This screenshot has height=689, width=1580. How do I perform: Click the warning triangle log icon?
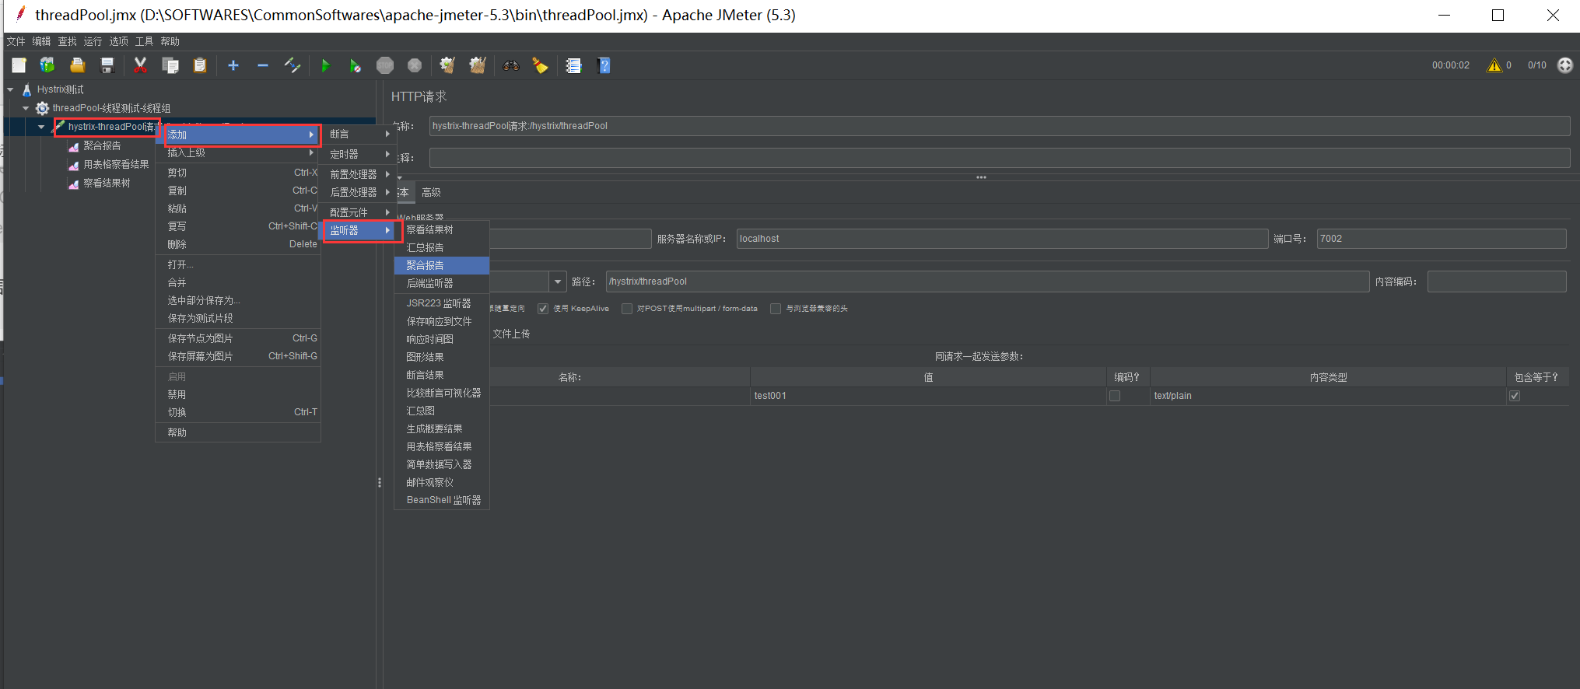point(1494,65)
